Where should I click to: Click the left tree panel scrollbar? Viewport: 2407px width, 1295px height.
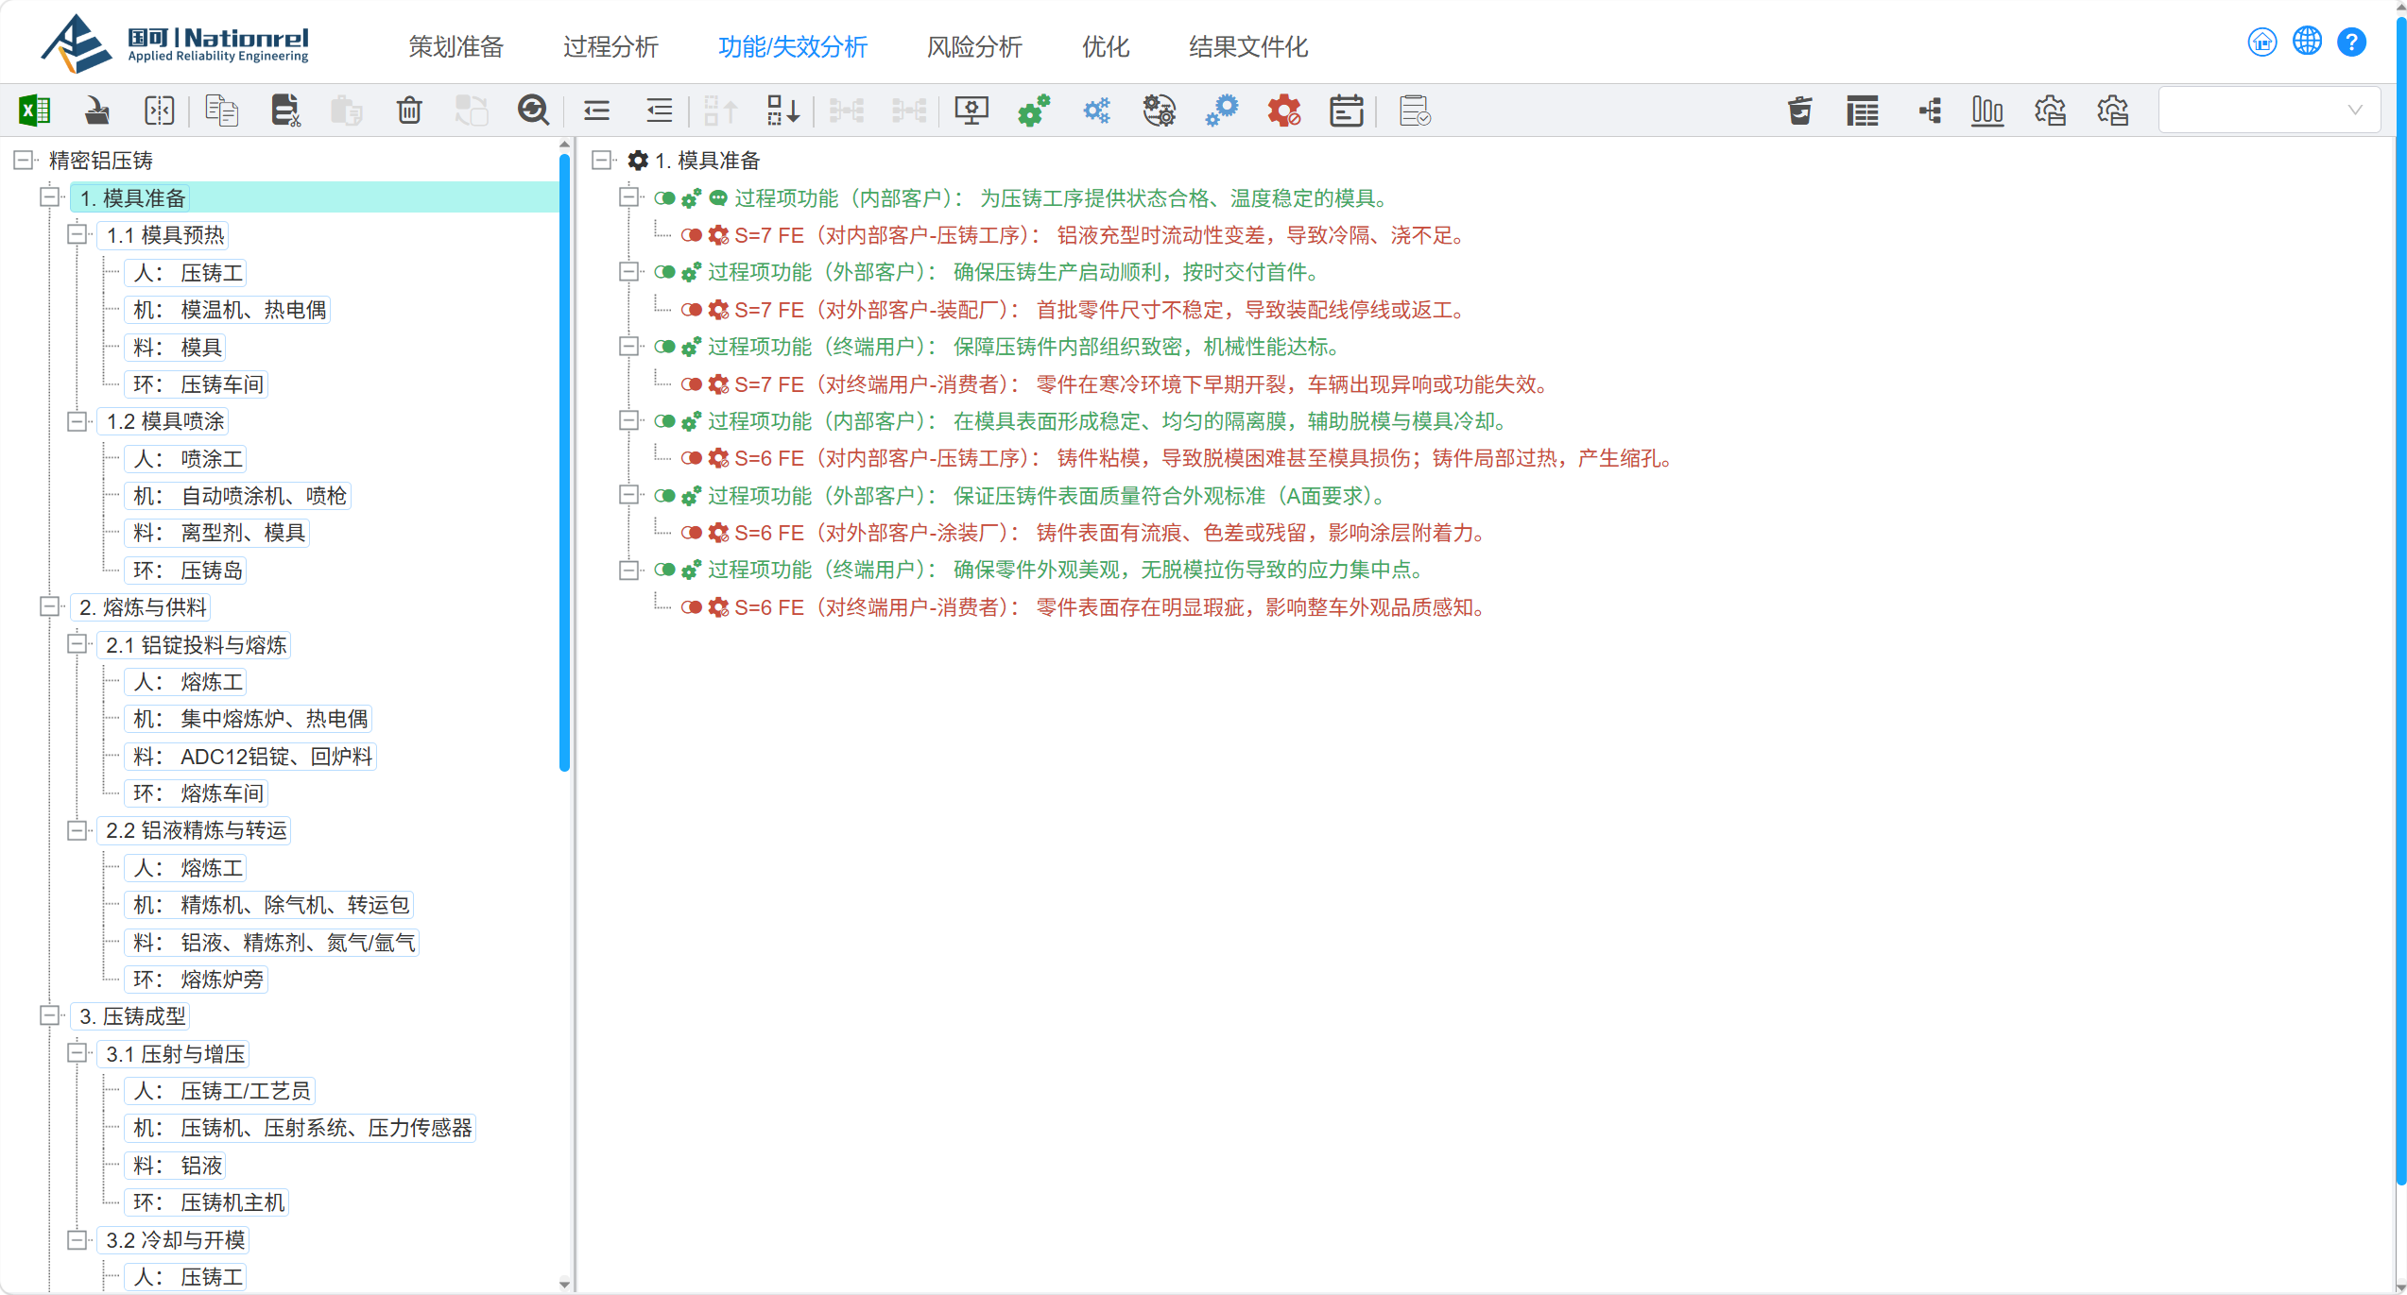pos(565,463)
